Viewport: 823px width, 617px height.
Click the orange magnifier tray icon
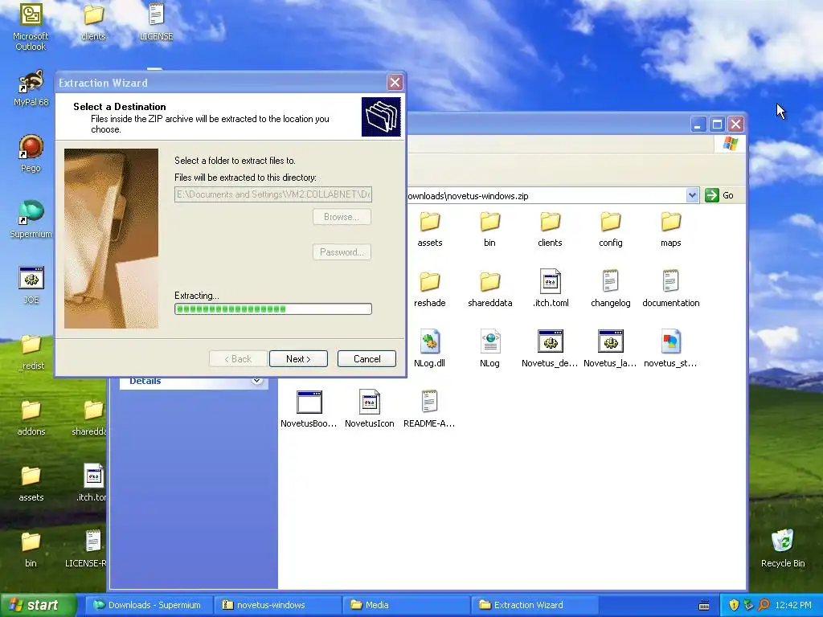764,605
